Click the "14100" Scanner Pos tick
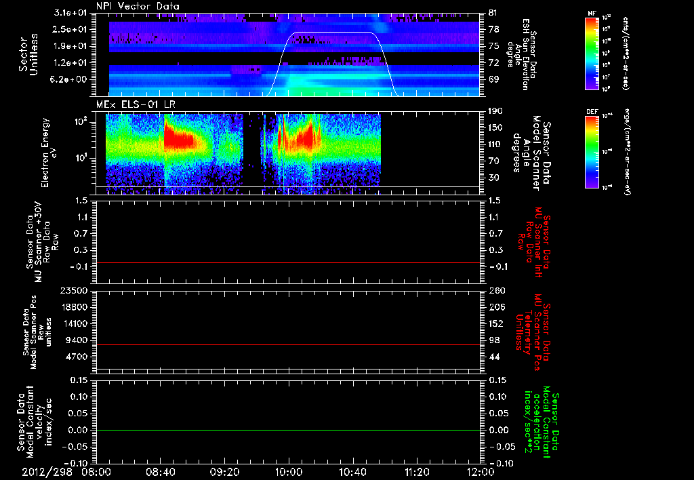 pyautogui.click(x=74, y=323)
